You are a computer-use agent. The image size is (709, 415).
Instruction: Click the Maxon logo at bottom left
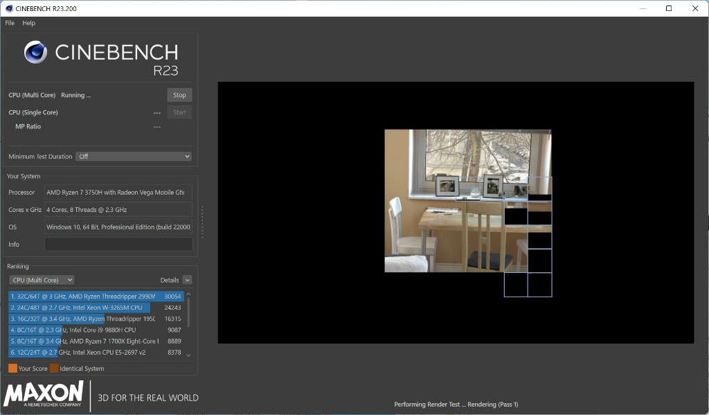44,394
